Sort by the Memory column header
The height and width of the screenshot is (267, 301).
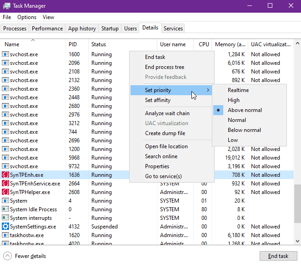(x=230, y=44)
